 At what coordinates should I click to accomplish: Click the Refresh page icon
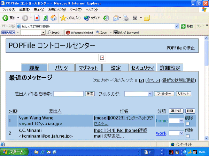45,18
